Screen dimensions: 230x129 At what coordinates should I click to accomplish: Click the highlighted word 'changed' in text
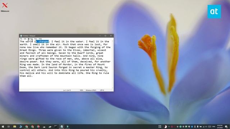pos(43,42)
